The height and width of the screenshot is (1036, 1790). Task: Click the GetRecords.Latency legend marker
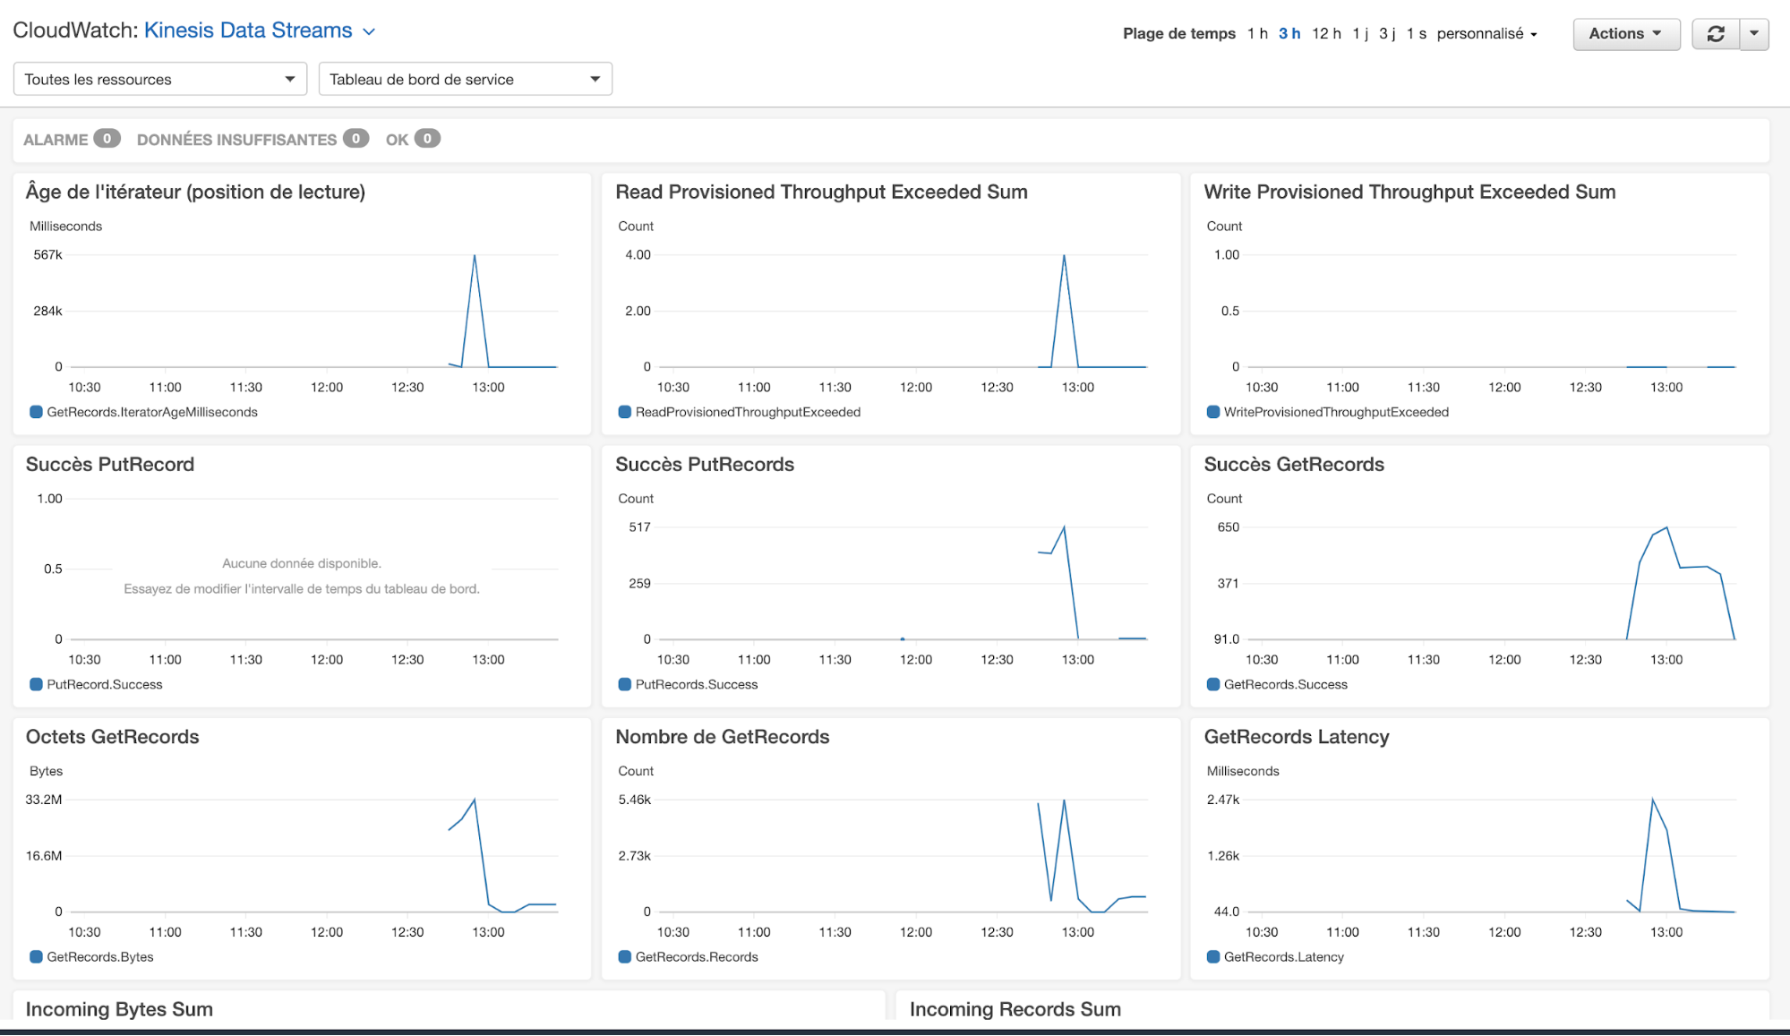click(1212, 956)
